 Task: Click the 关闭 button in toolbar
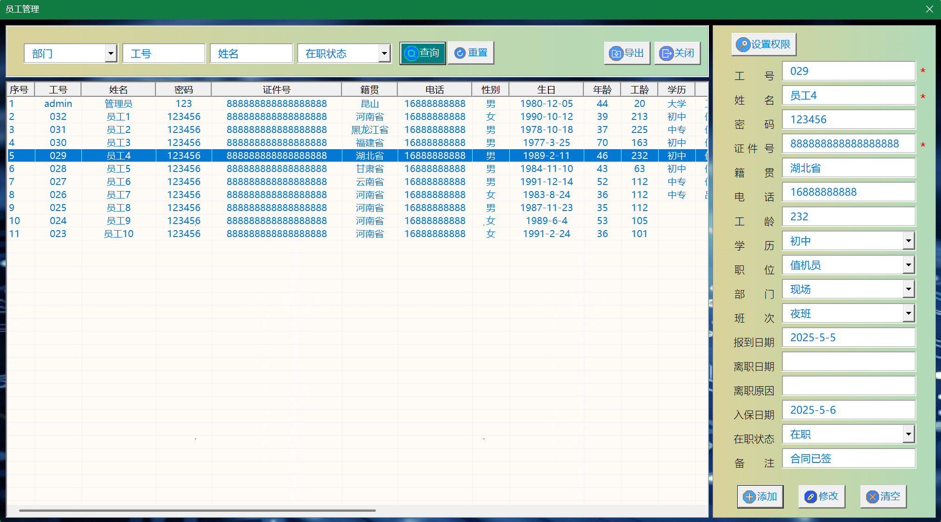[x=677, y=53]
